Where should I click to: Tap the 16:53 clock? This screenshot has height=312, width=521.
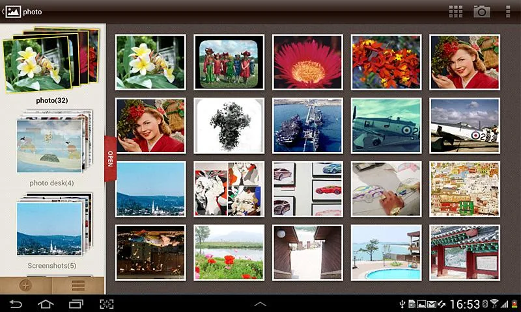pos(464,304)
